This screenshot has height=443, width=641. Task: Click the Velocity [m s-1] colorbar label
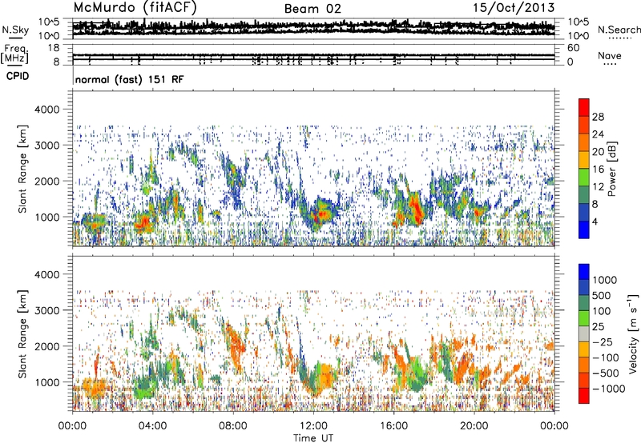tap(633, 333)
